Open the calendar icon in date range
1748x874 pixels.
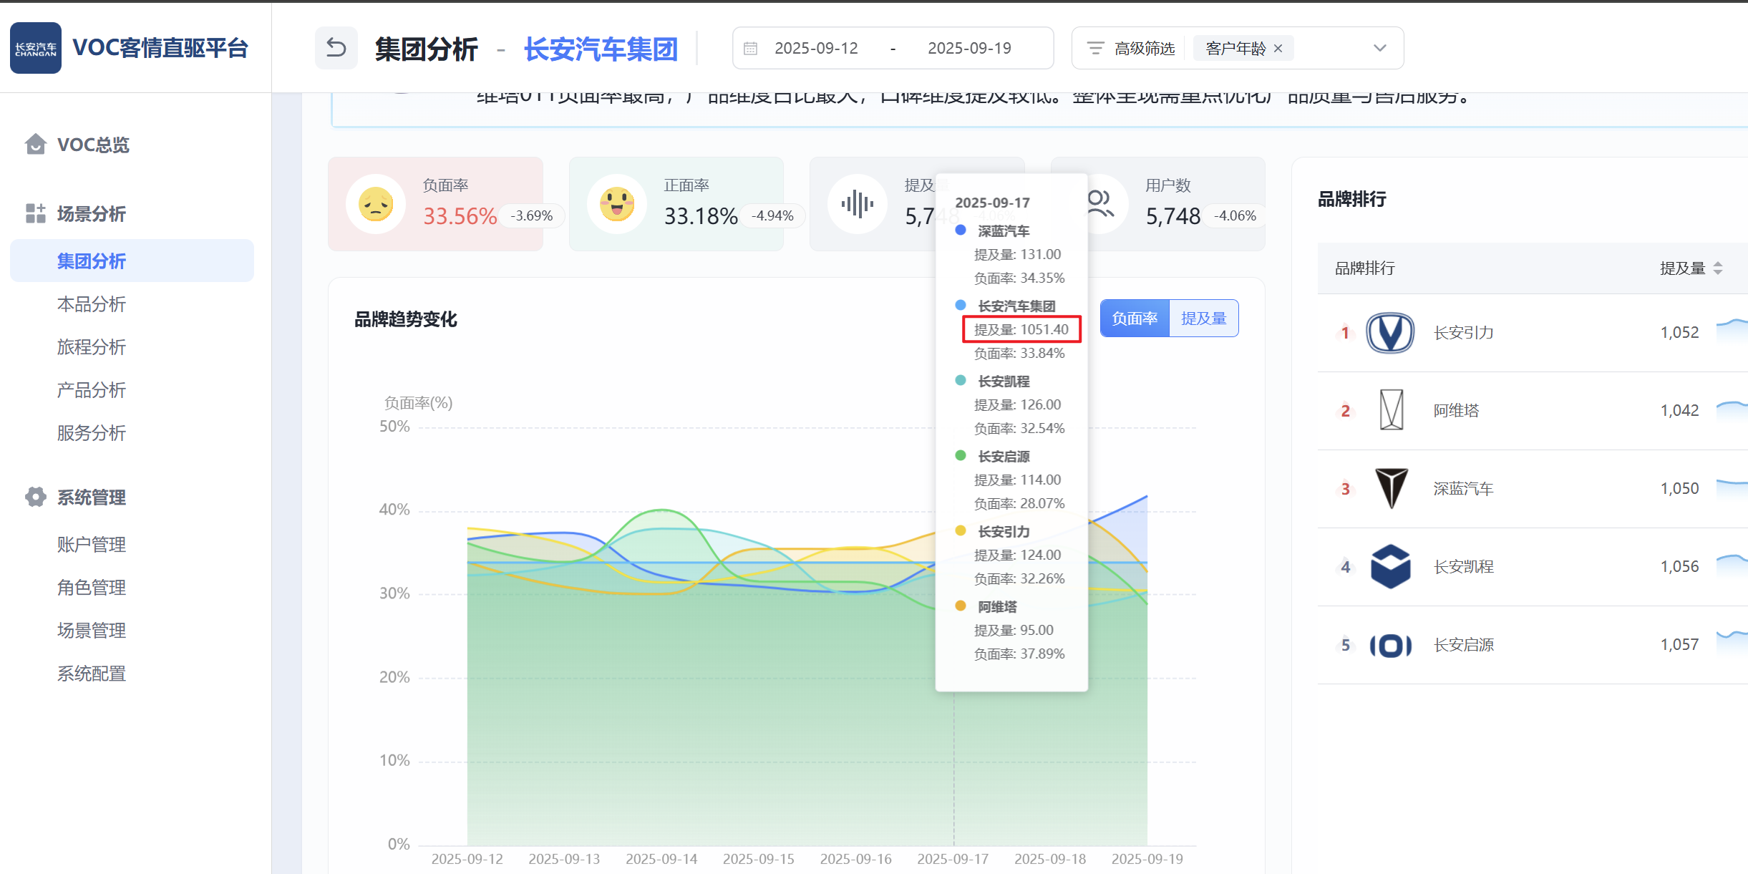click(750, 48)
